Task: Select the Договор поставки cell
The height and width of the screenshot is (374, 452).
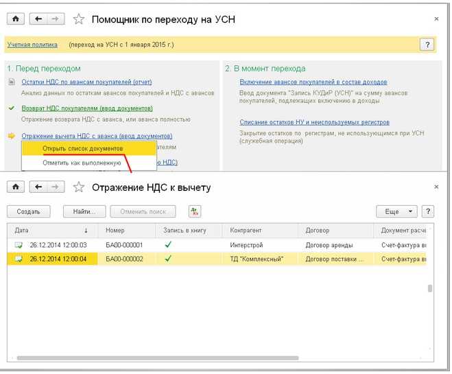Action: pyautogui.click(x=335, y=259)
